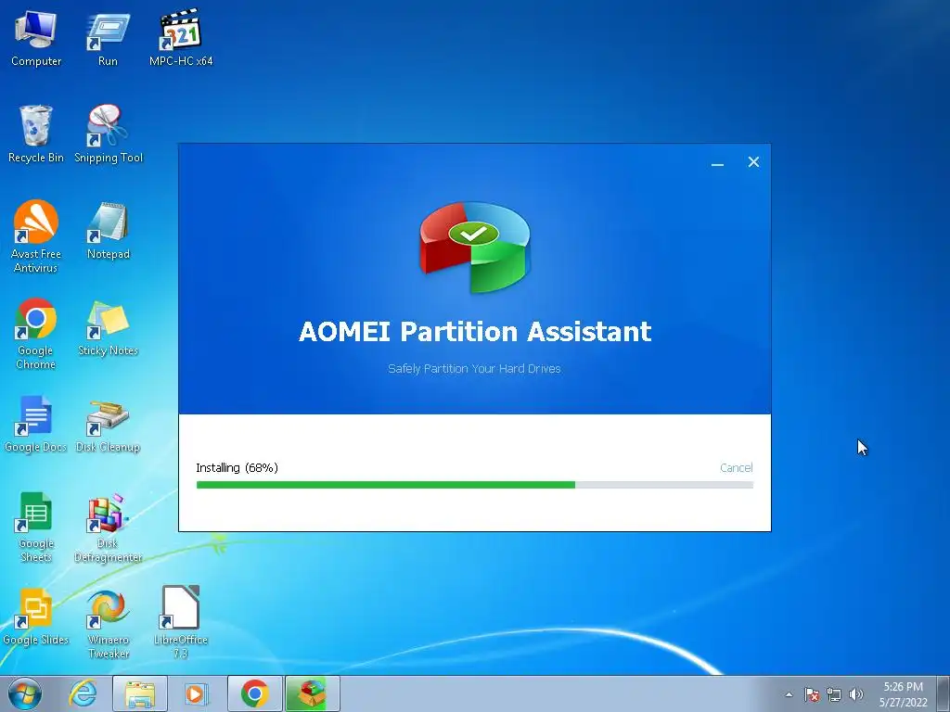The width and height of the screenshot is (950, 712).
Task: Click 'Safely Partition Your Hard Drives' tagline
Action: tap(474, 369)
